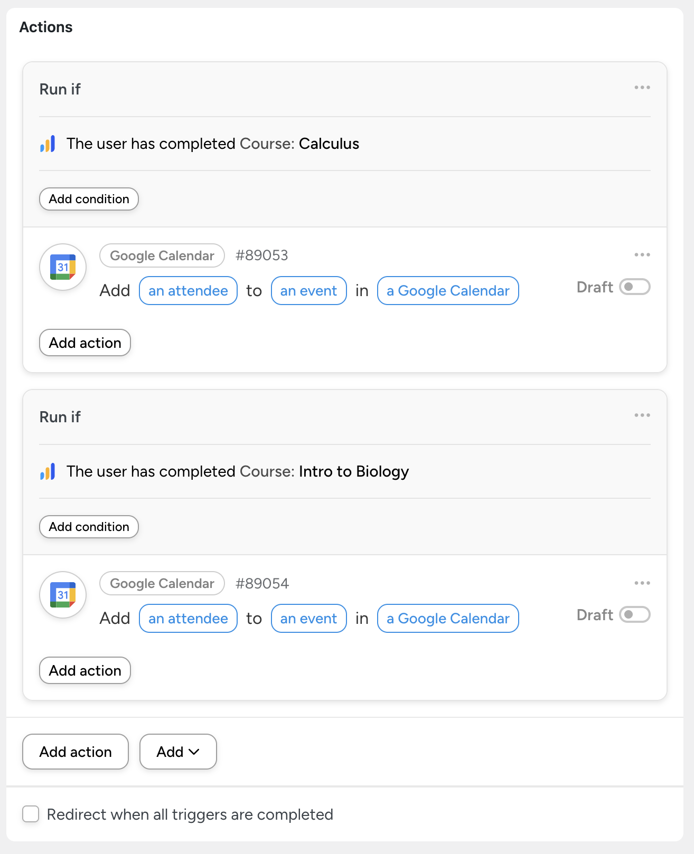694x854 pixels.
Task: Click Google Calendar tag on action #89054
Action: [162, 583]
